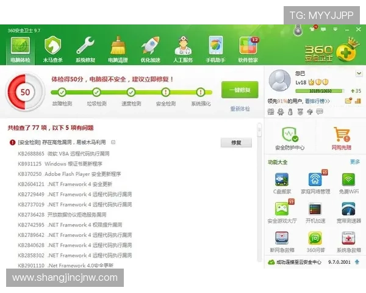Click 安全检测 warning step icon
366x293 pixels.
click(166, 92)
